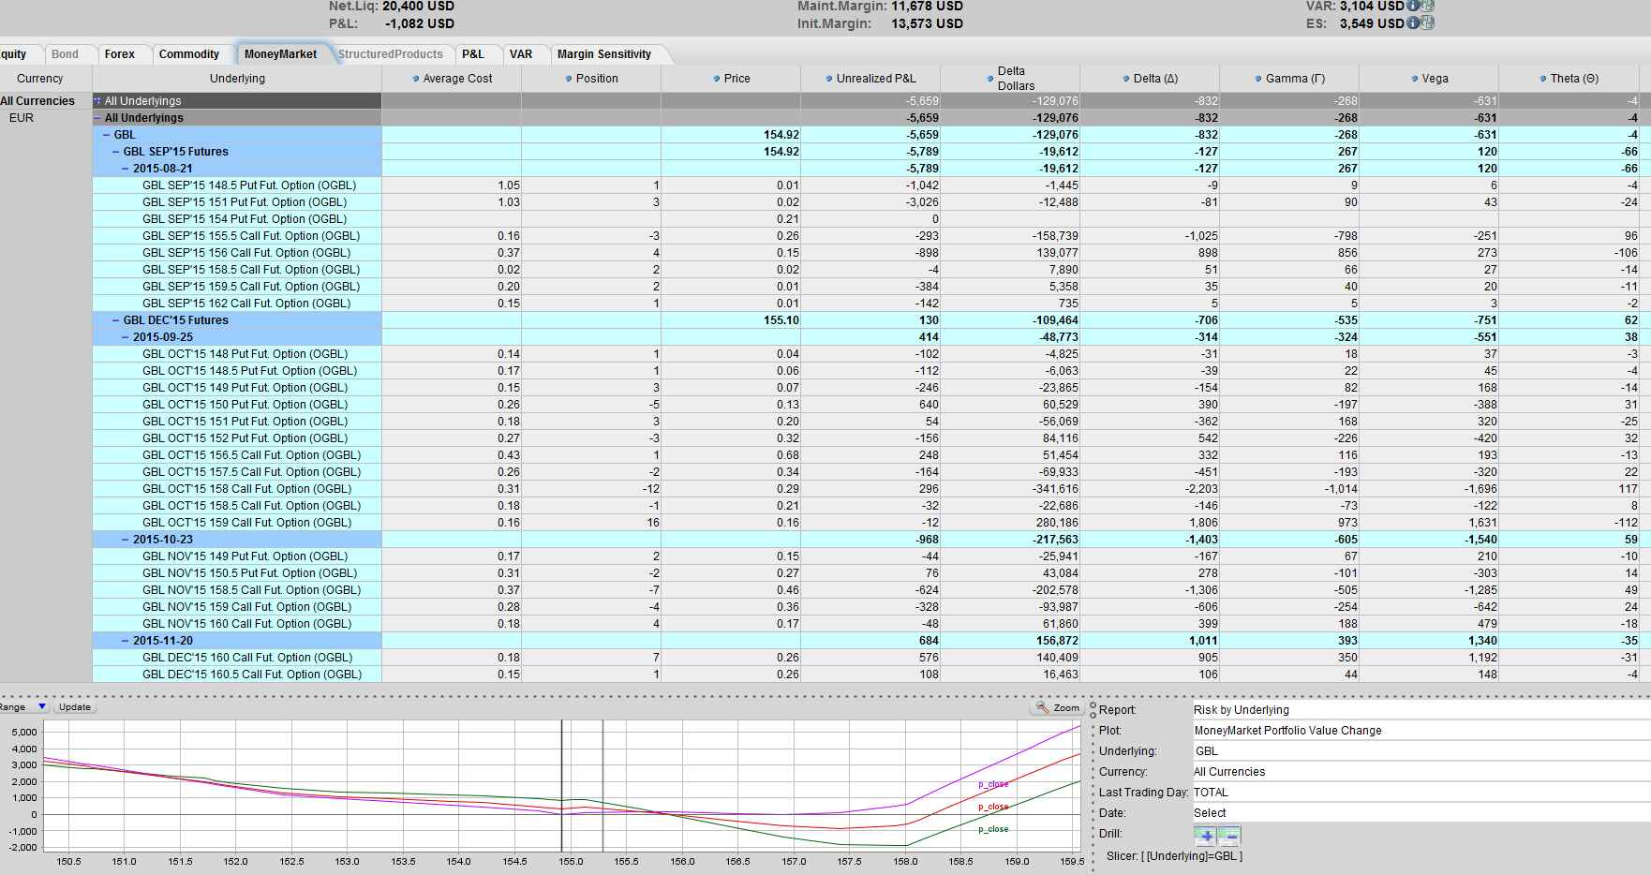The image size is (1651, 875).
Task: Open the Range dropdown arrow
Action: coord(41,707)
